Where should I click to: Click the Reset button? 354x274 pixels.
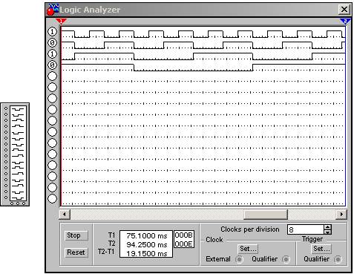[x=76, y=252]
